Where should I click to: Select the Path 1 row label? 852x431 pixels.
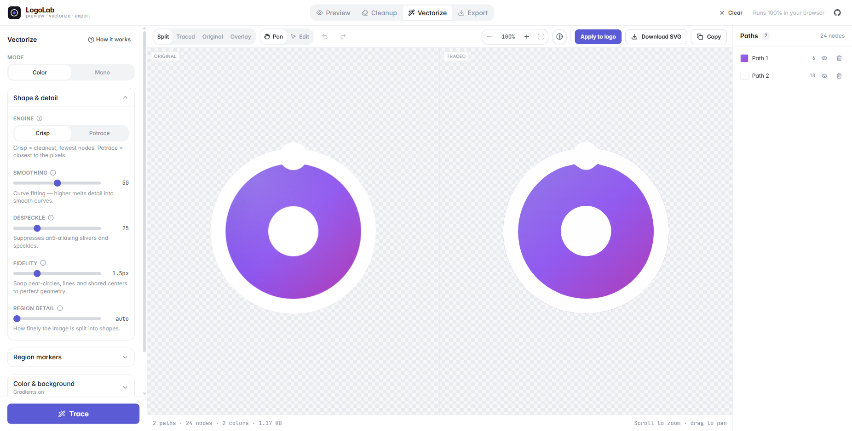[x=760, y=58]
